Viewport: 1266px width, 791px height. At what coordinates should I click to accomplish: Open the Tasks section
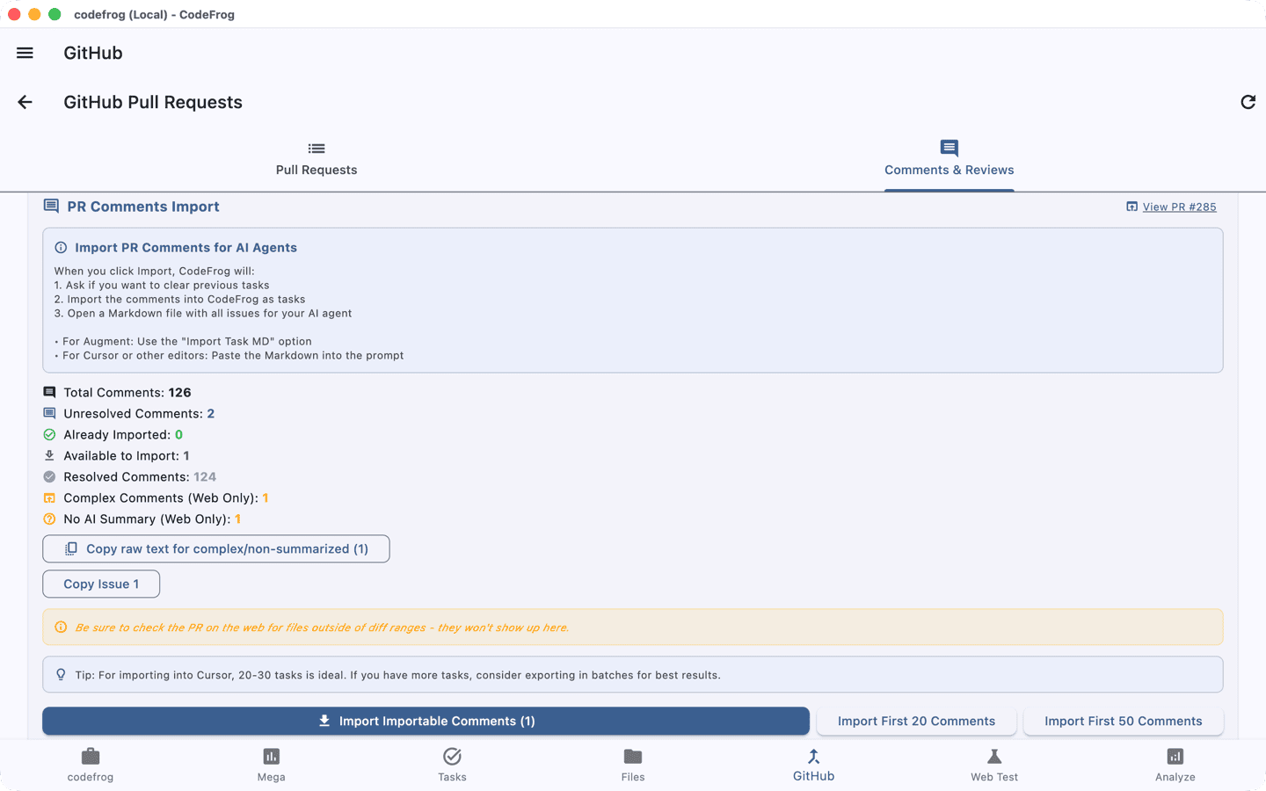tap(452, 763)
